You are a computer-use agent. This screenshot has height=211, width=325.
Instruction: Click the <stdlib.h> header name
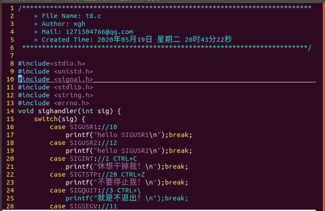tap(73, 87)
